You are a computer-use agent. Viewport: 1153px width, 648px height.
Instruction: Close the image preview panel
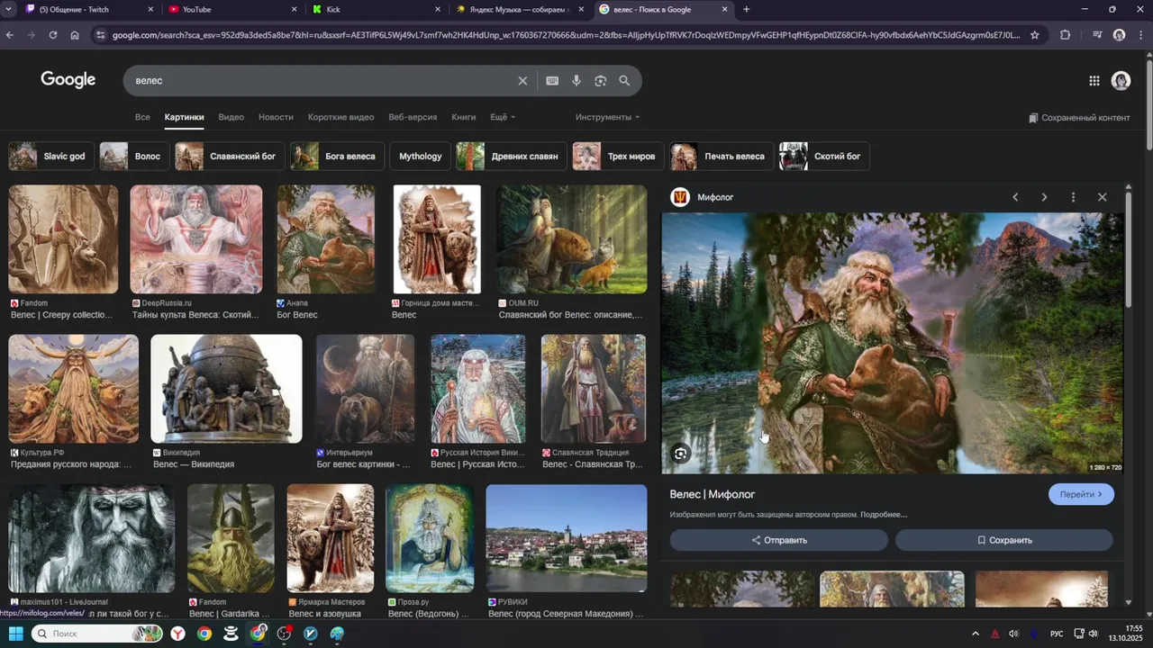coord(1102,197)
